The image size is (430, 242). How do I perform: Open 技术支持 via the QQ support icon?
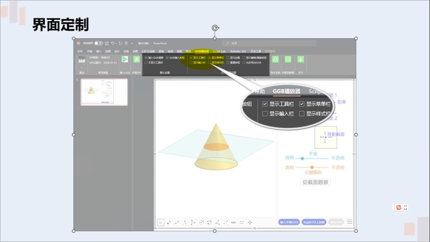click(275, 60)
